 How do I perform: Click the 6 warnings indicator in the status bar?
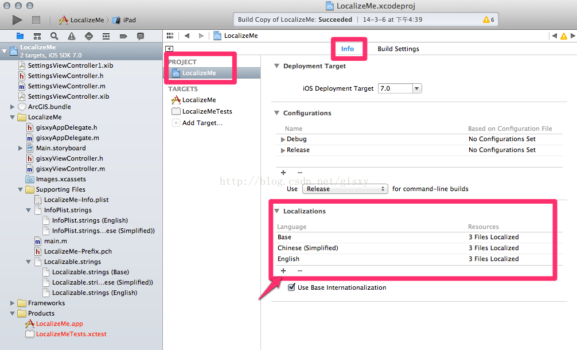(x=489, y=20)
